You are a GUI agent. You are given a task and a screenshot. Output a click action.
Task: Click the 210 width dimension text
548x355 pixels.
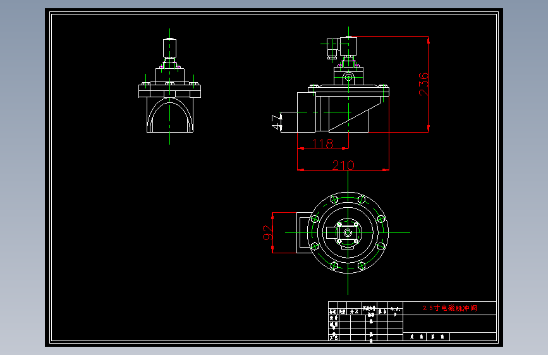pyautogui.click(x=343, y=165)
